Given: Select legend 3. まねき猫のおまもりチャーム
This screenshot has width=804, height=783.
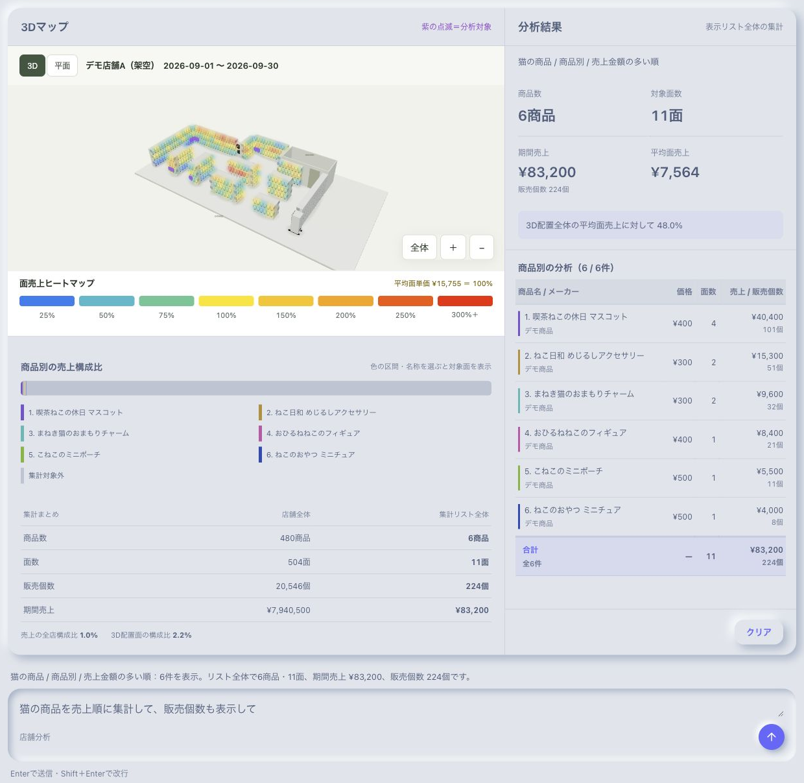Looking at the screenshot, I should coord(75,433).
